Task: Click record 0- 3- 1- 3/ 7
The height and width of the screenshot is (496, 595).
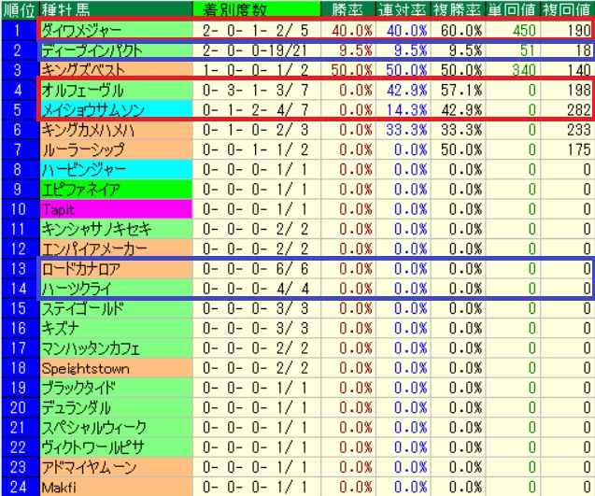Action: coord(255,91)
